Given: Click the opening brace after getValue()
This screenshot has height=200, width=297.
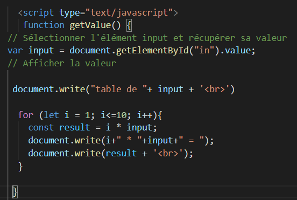Looking at the screenshot, I should click(x=129, y=26).
